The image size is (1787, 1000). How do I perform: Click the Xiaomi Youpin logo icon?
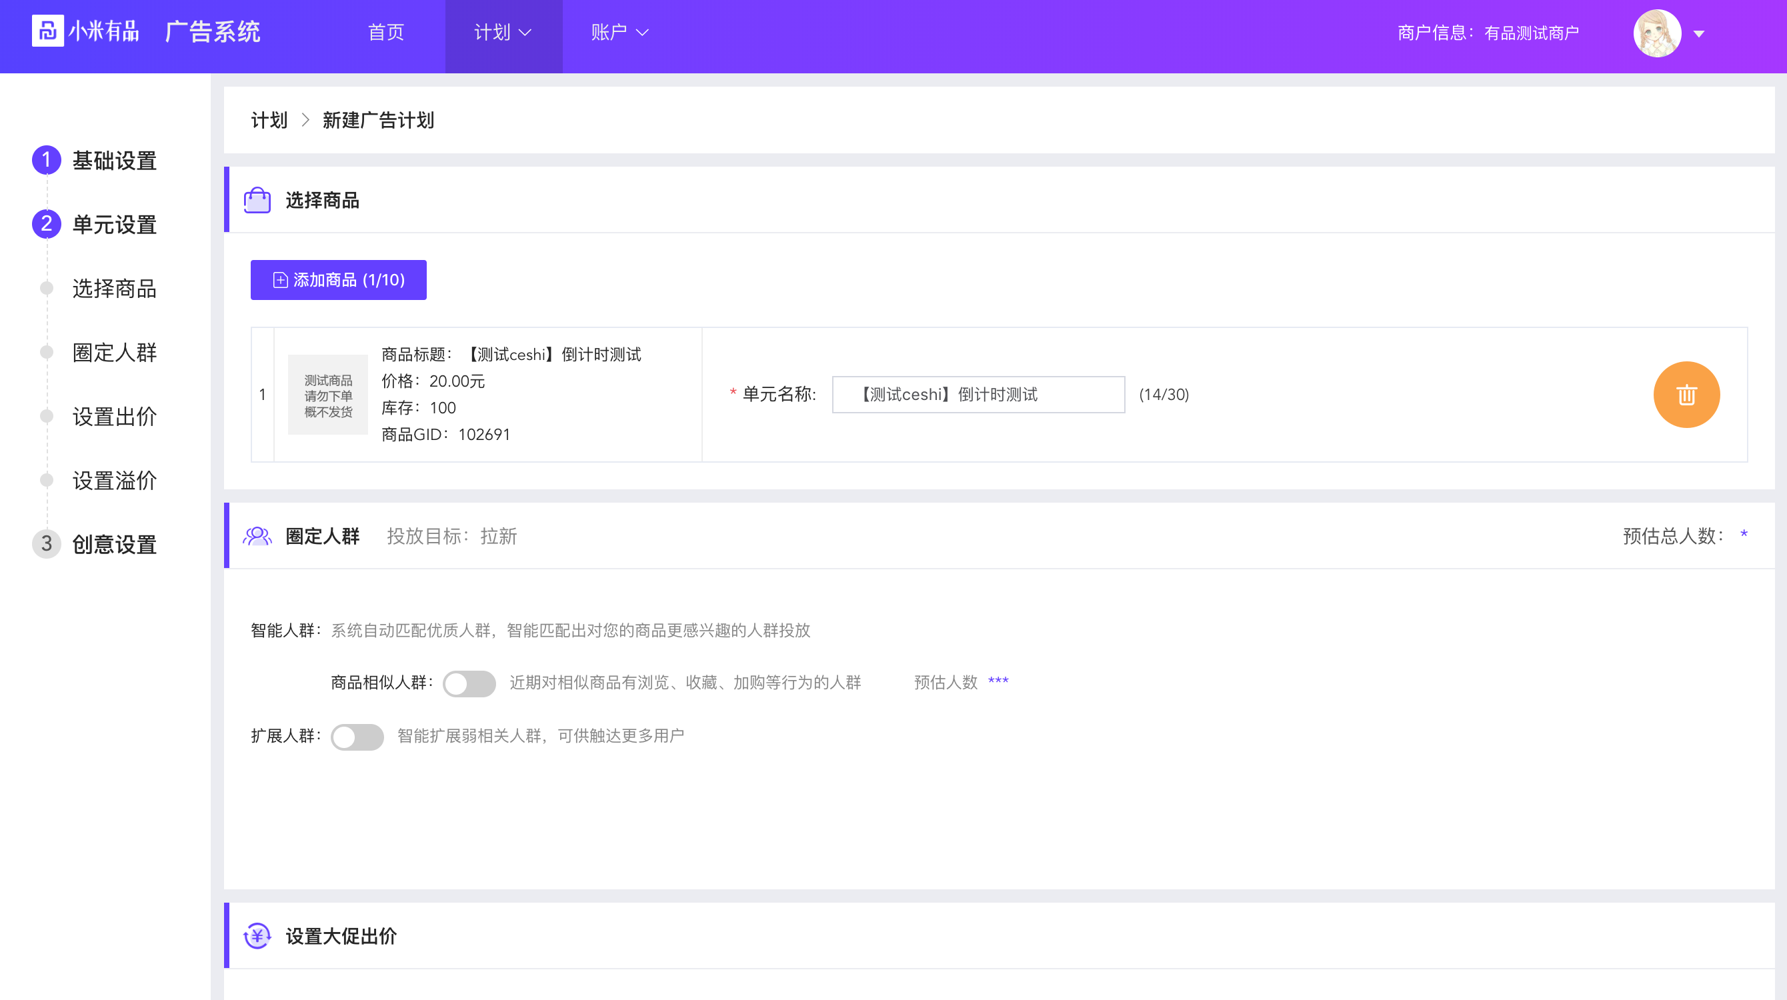(x=48, y=31)
